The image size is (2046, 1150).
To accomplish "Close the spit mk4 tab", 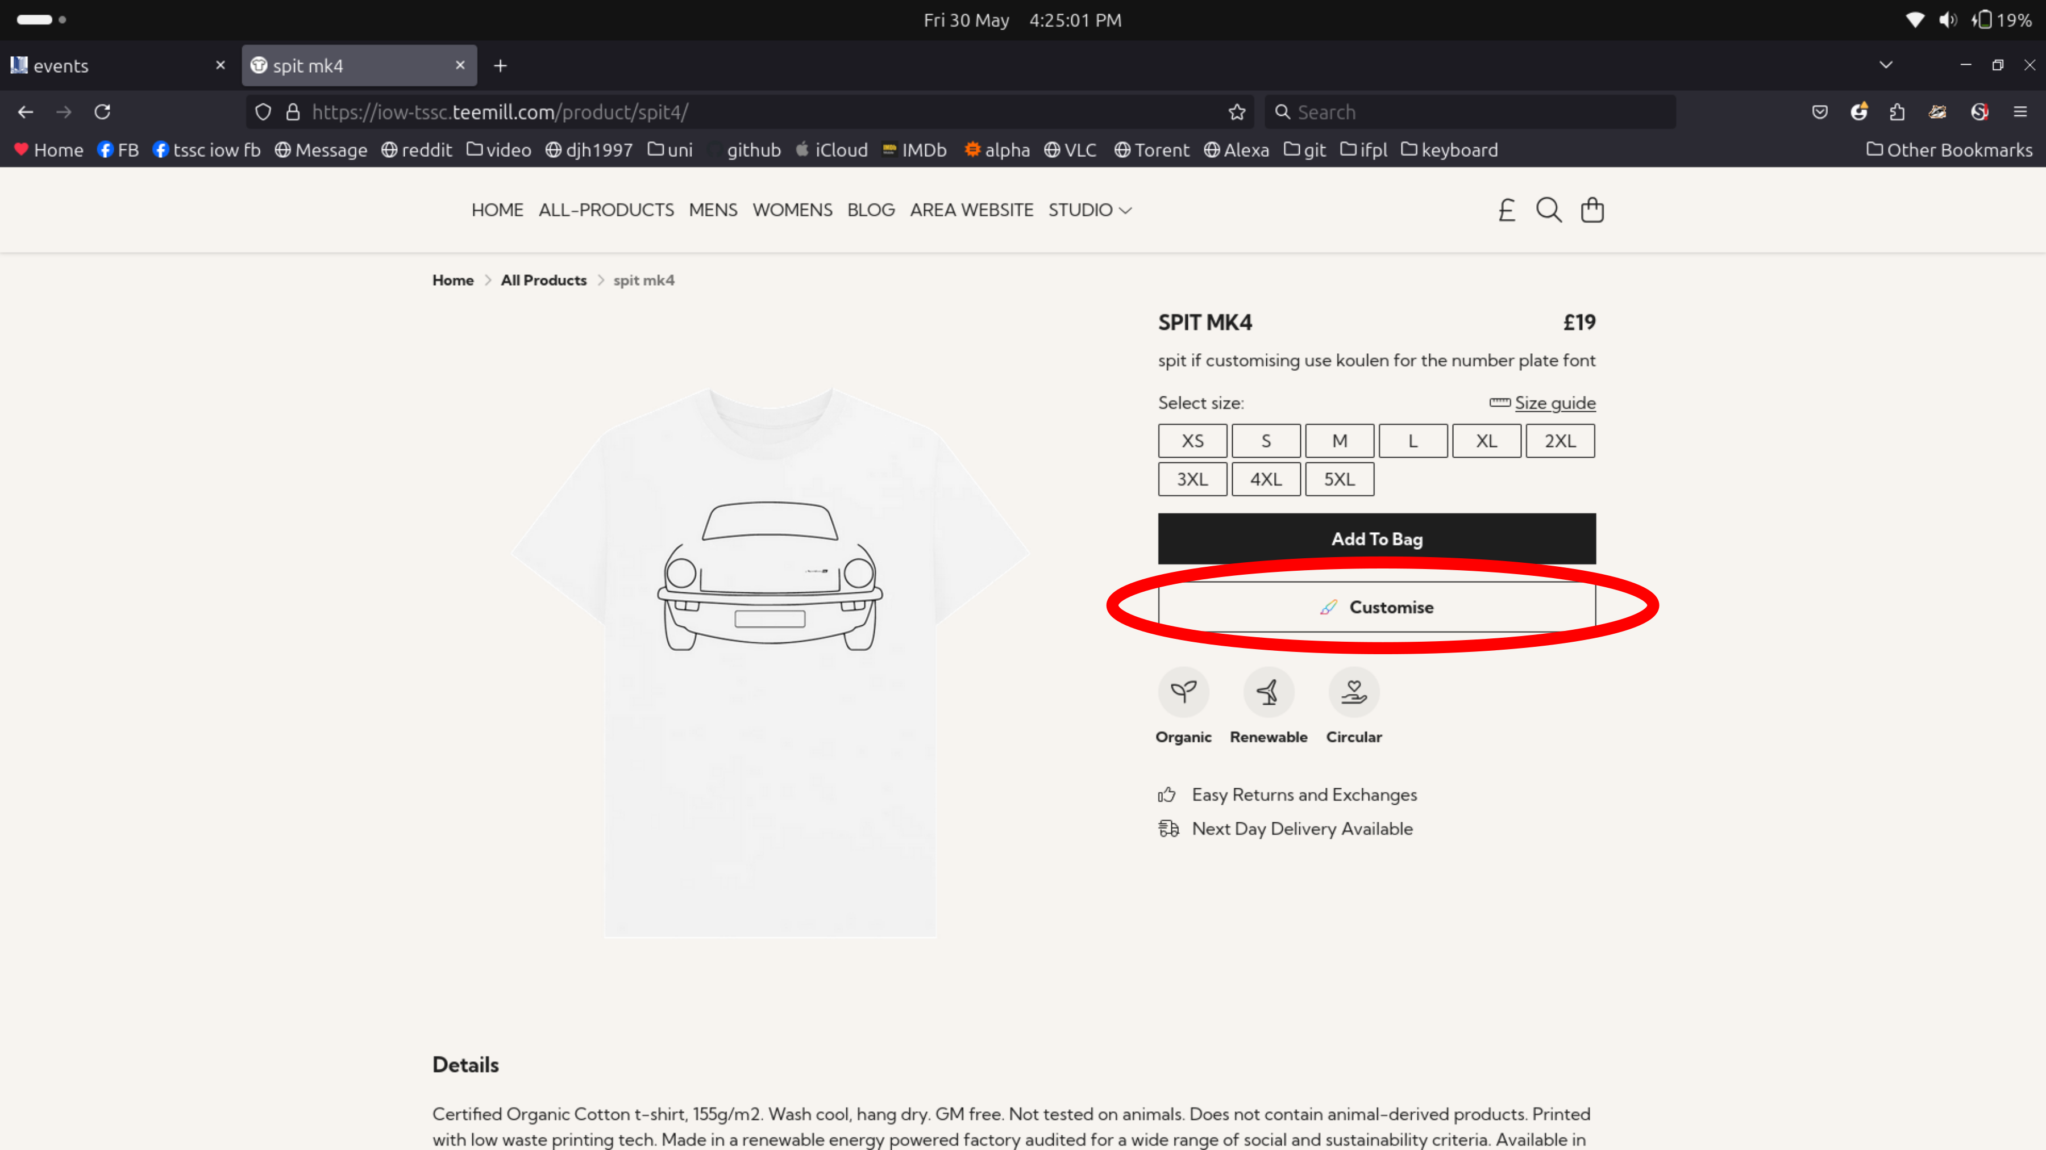I will click(460, 65).
